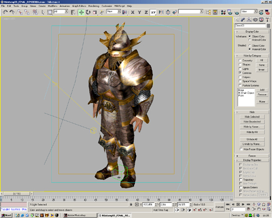Screen dimensions: 272x218
Task: Enable the Hide Frozen Objects checkbox
Action: [x=241, y=149]
